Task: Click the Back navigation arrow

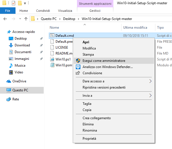Action: point(5,19)
